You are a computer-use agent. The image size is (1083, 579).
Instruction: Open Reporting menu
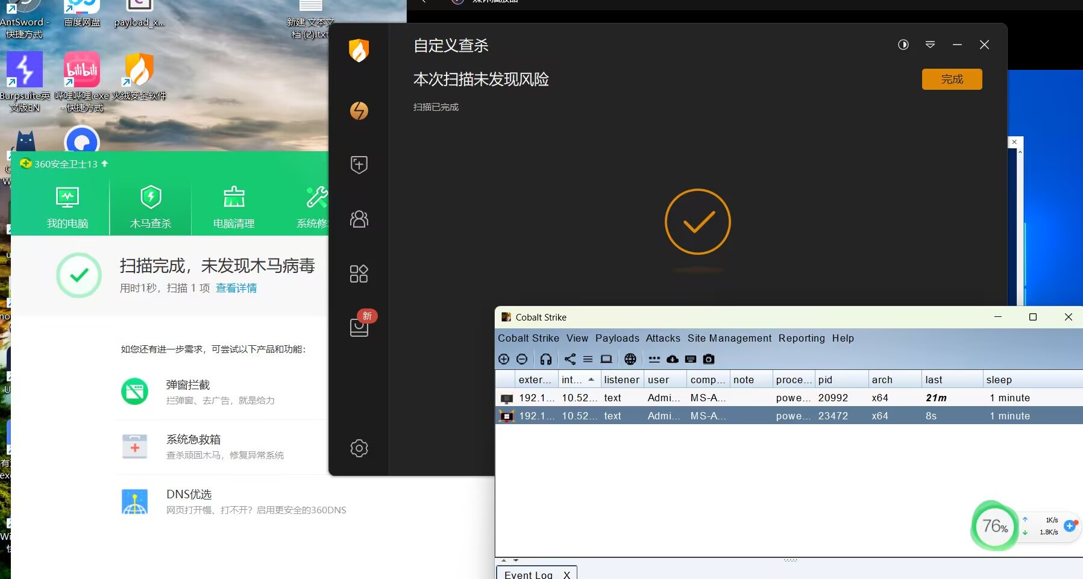coord(802,338)
